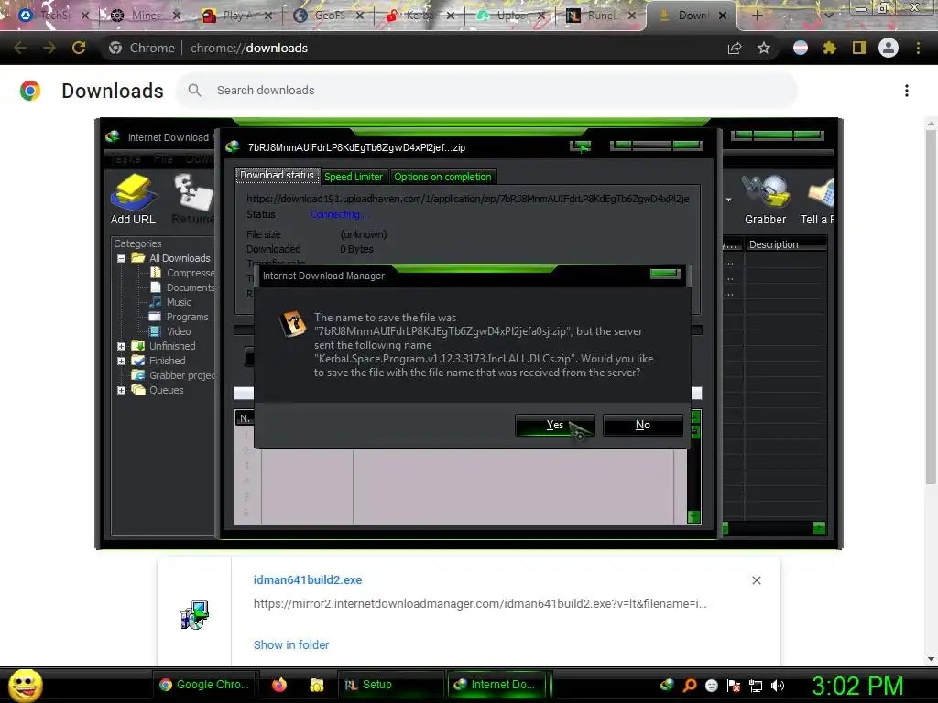Bookmark this page with star icon
Viewport: 938px width, 703px height.
[x=764, y=48]
